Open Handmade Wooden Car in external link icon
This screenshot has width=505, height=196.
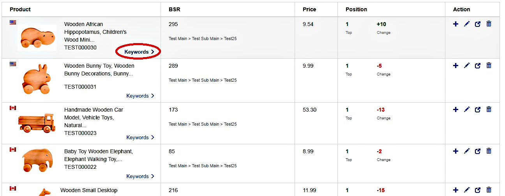click(x=478, y=110)
